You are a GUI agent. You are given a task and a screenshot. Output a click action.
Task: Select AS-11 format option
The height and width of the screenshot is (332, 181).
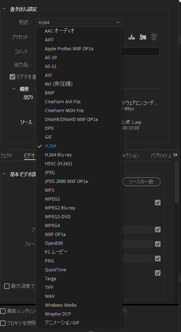(x=79, y=66)
